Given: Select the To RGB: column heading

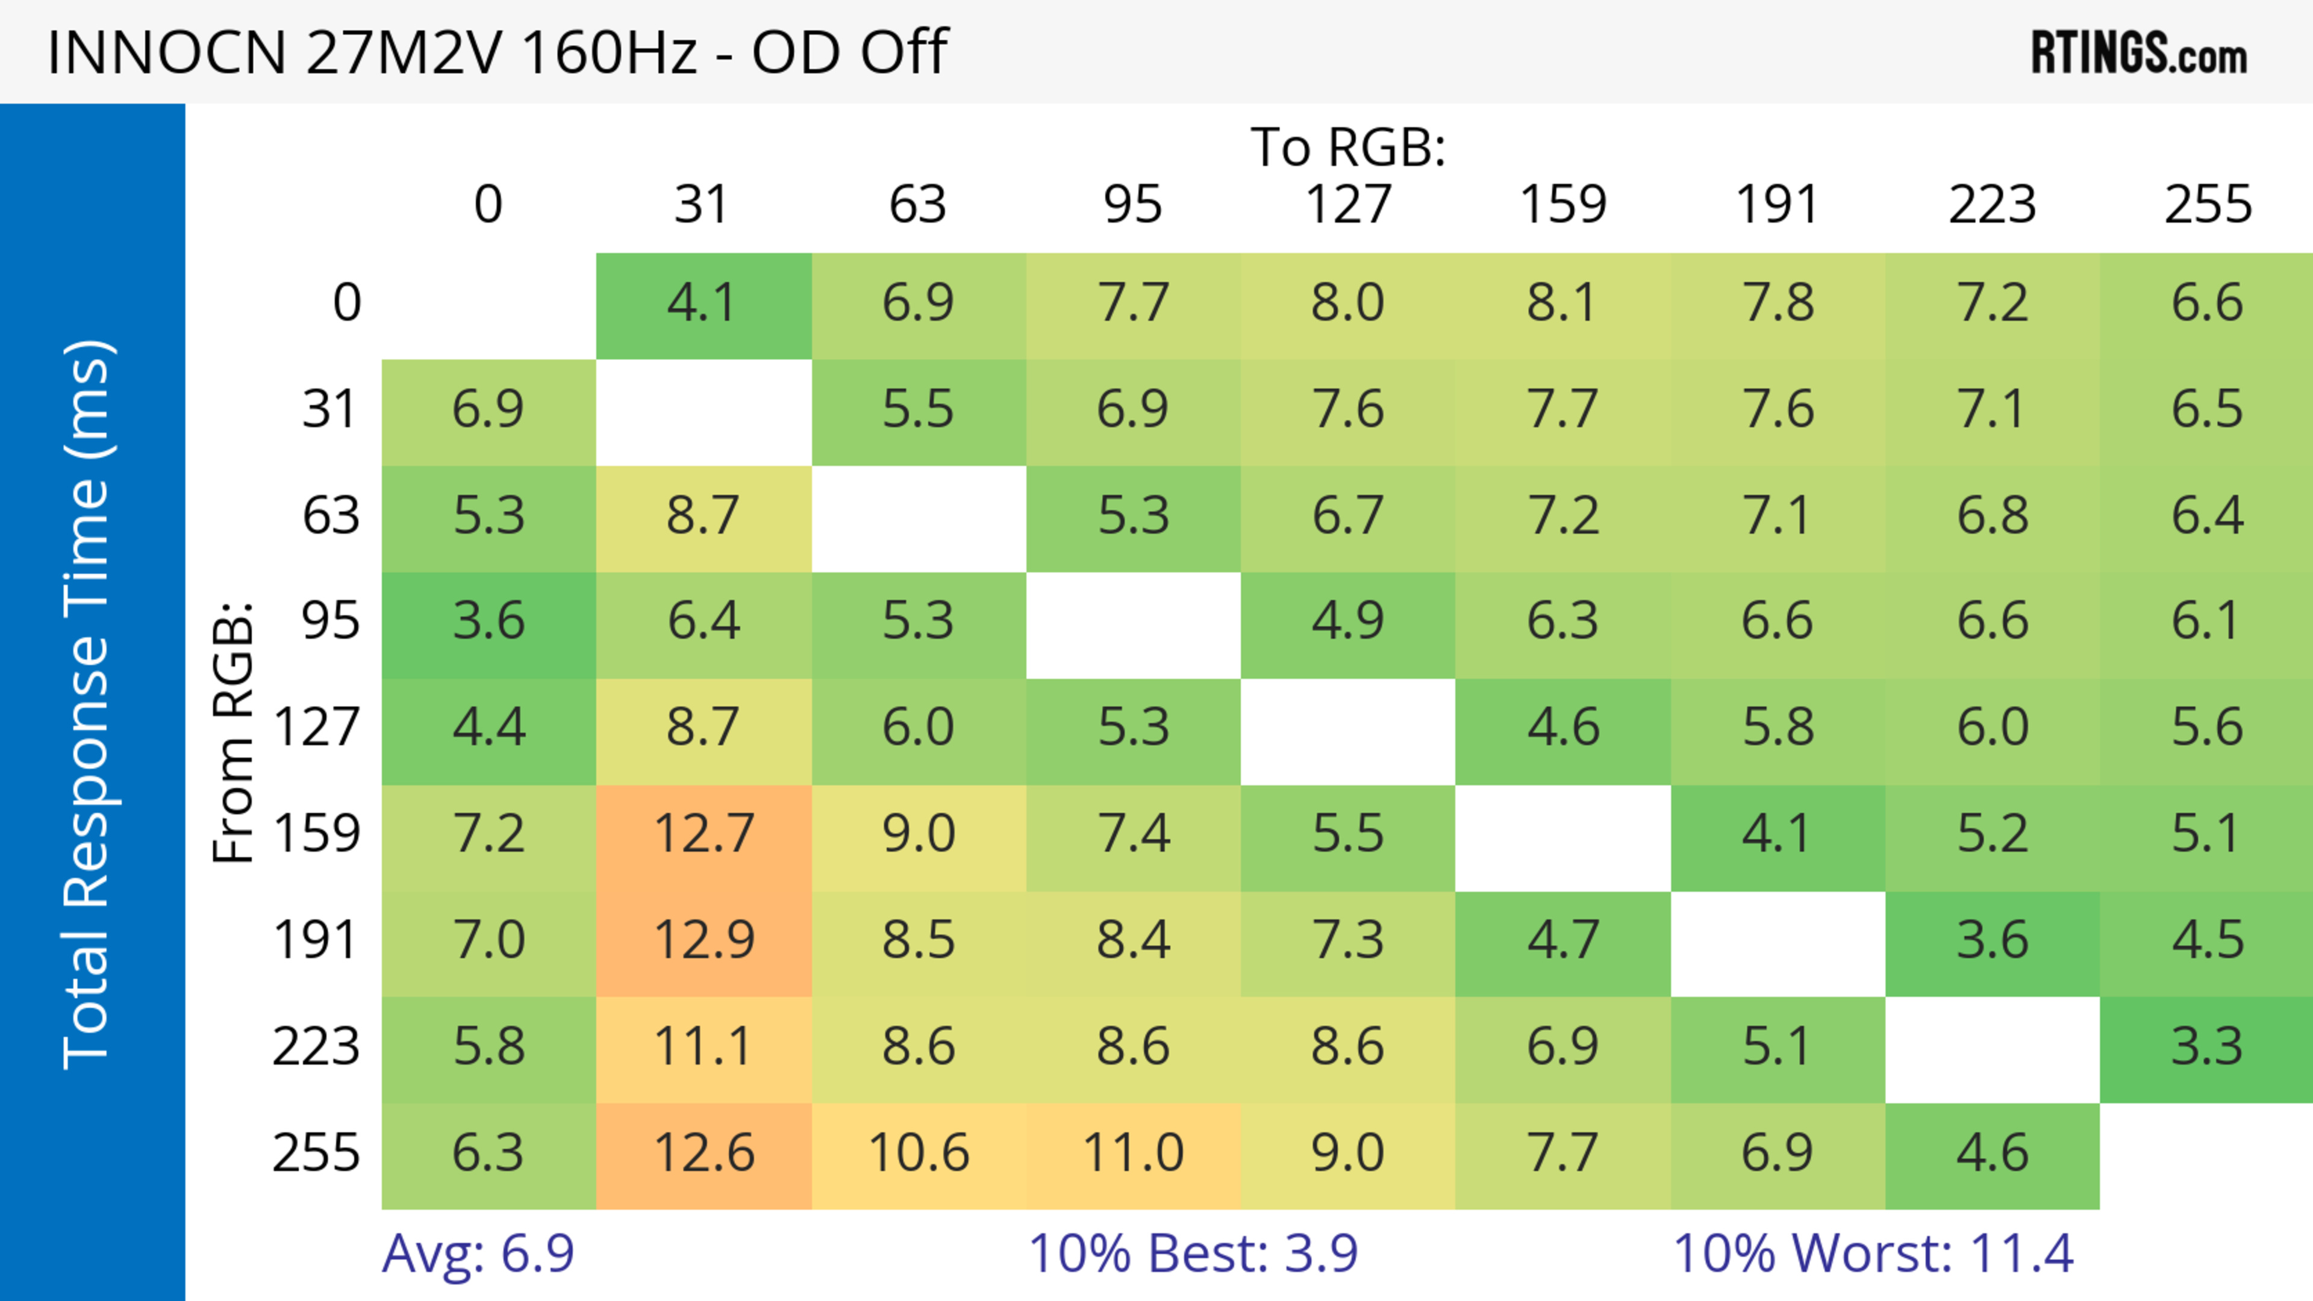Looking at the screenshot, I should (x=1347, y=147).
